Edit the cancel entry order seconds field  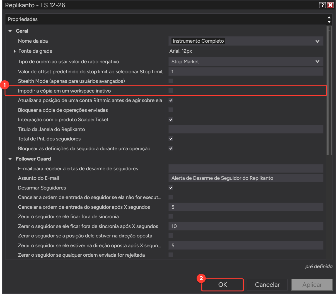point(246,207)
